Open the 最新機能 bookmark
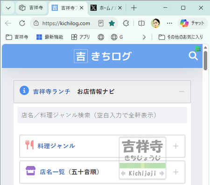This screenshot has height=185, width=210. click(x=49, y=37)
